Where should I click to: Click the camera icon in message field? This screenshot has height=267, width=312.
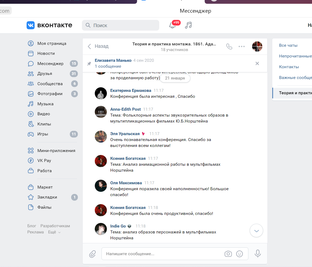(x=228, y=254)
